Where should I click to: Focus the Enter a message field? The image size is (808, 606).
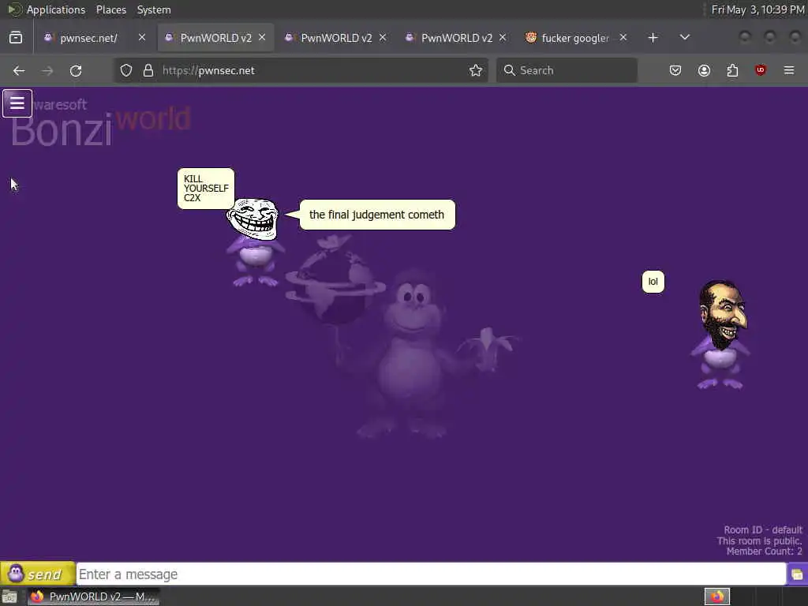pyautogui.click(x=431, y=574)
